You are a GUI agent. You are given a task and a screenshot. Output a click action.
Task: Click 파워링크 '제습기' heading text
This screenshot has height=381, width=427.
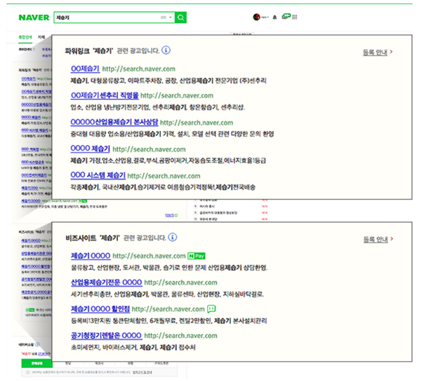89,51
